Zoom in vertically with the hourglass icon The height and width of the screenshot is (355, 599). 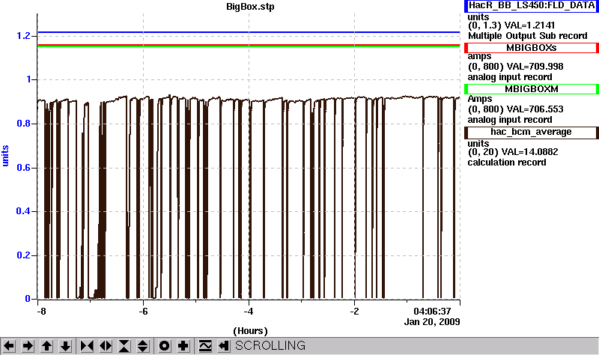click(124, 346)
